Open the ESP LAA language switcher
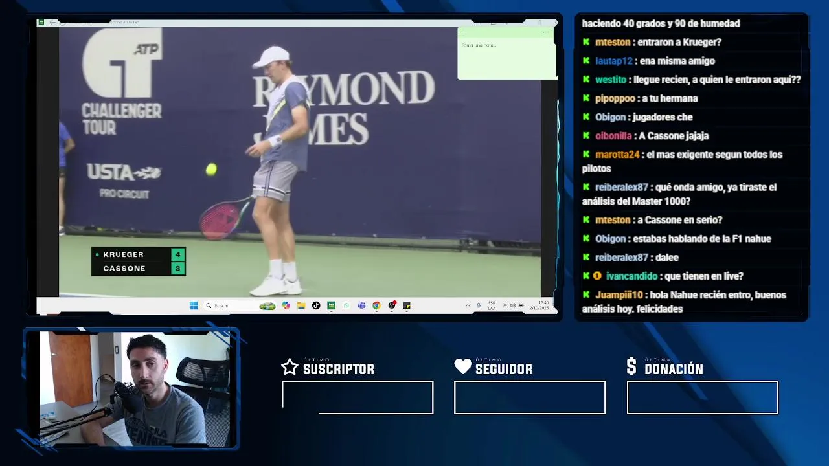Screen dimensions: 829x466 (492, 305)
